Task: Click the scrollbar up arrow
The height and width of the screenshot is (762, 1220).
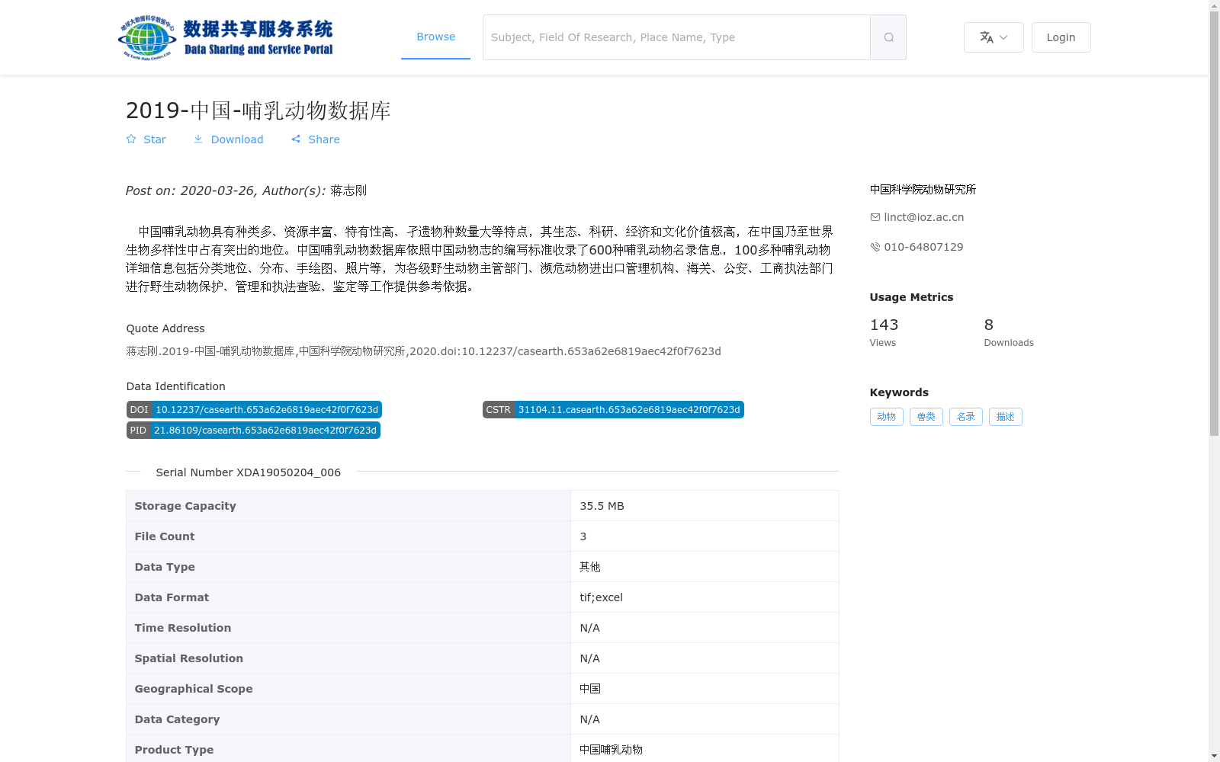Action: pyautogui.click(x=1214, y=5)
